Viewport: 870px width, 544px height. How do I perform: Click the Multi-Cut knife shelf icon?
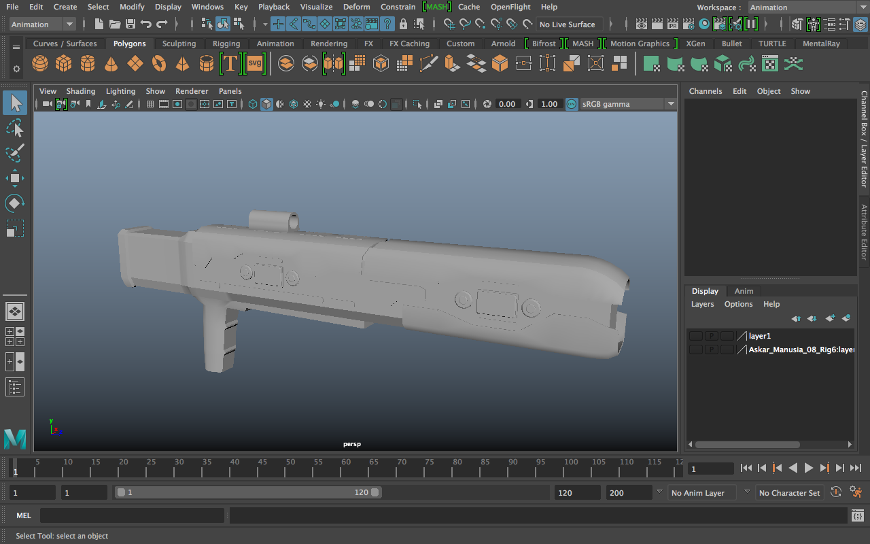coord(429,64)
